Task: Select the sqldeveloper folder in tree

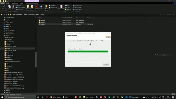Action: (x=9, y=59)
